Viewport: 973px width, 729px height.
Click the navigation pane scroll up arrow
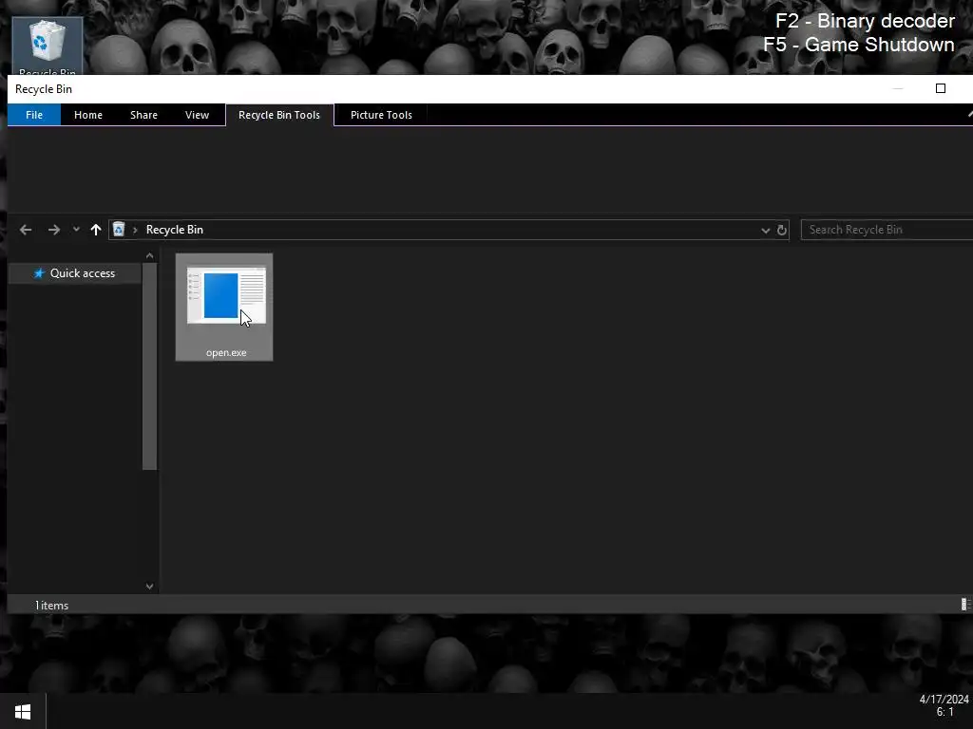tap(149, 256)
